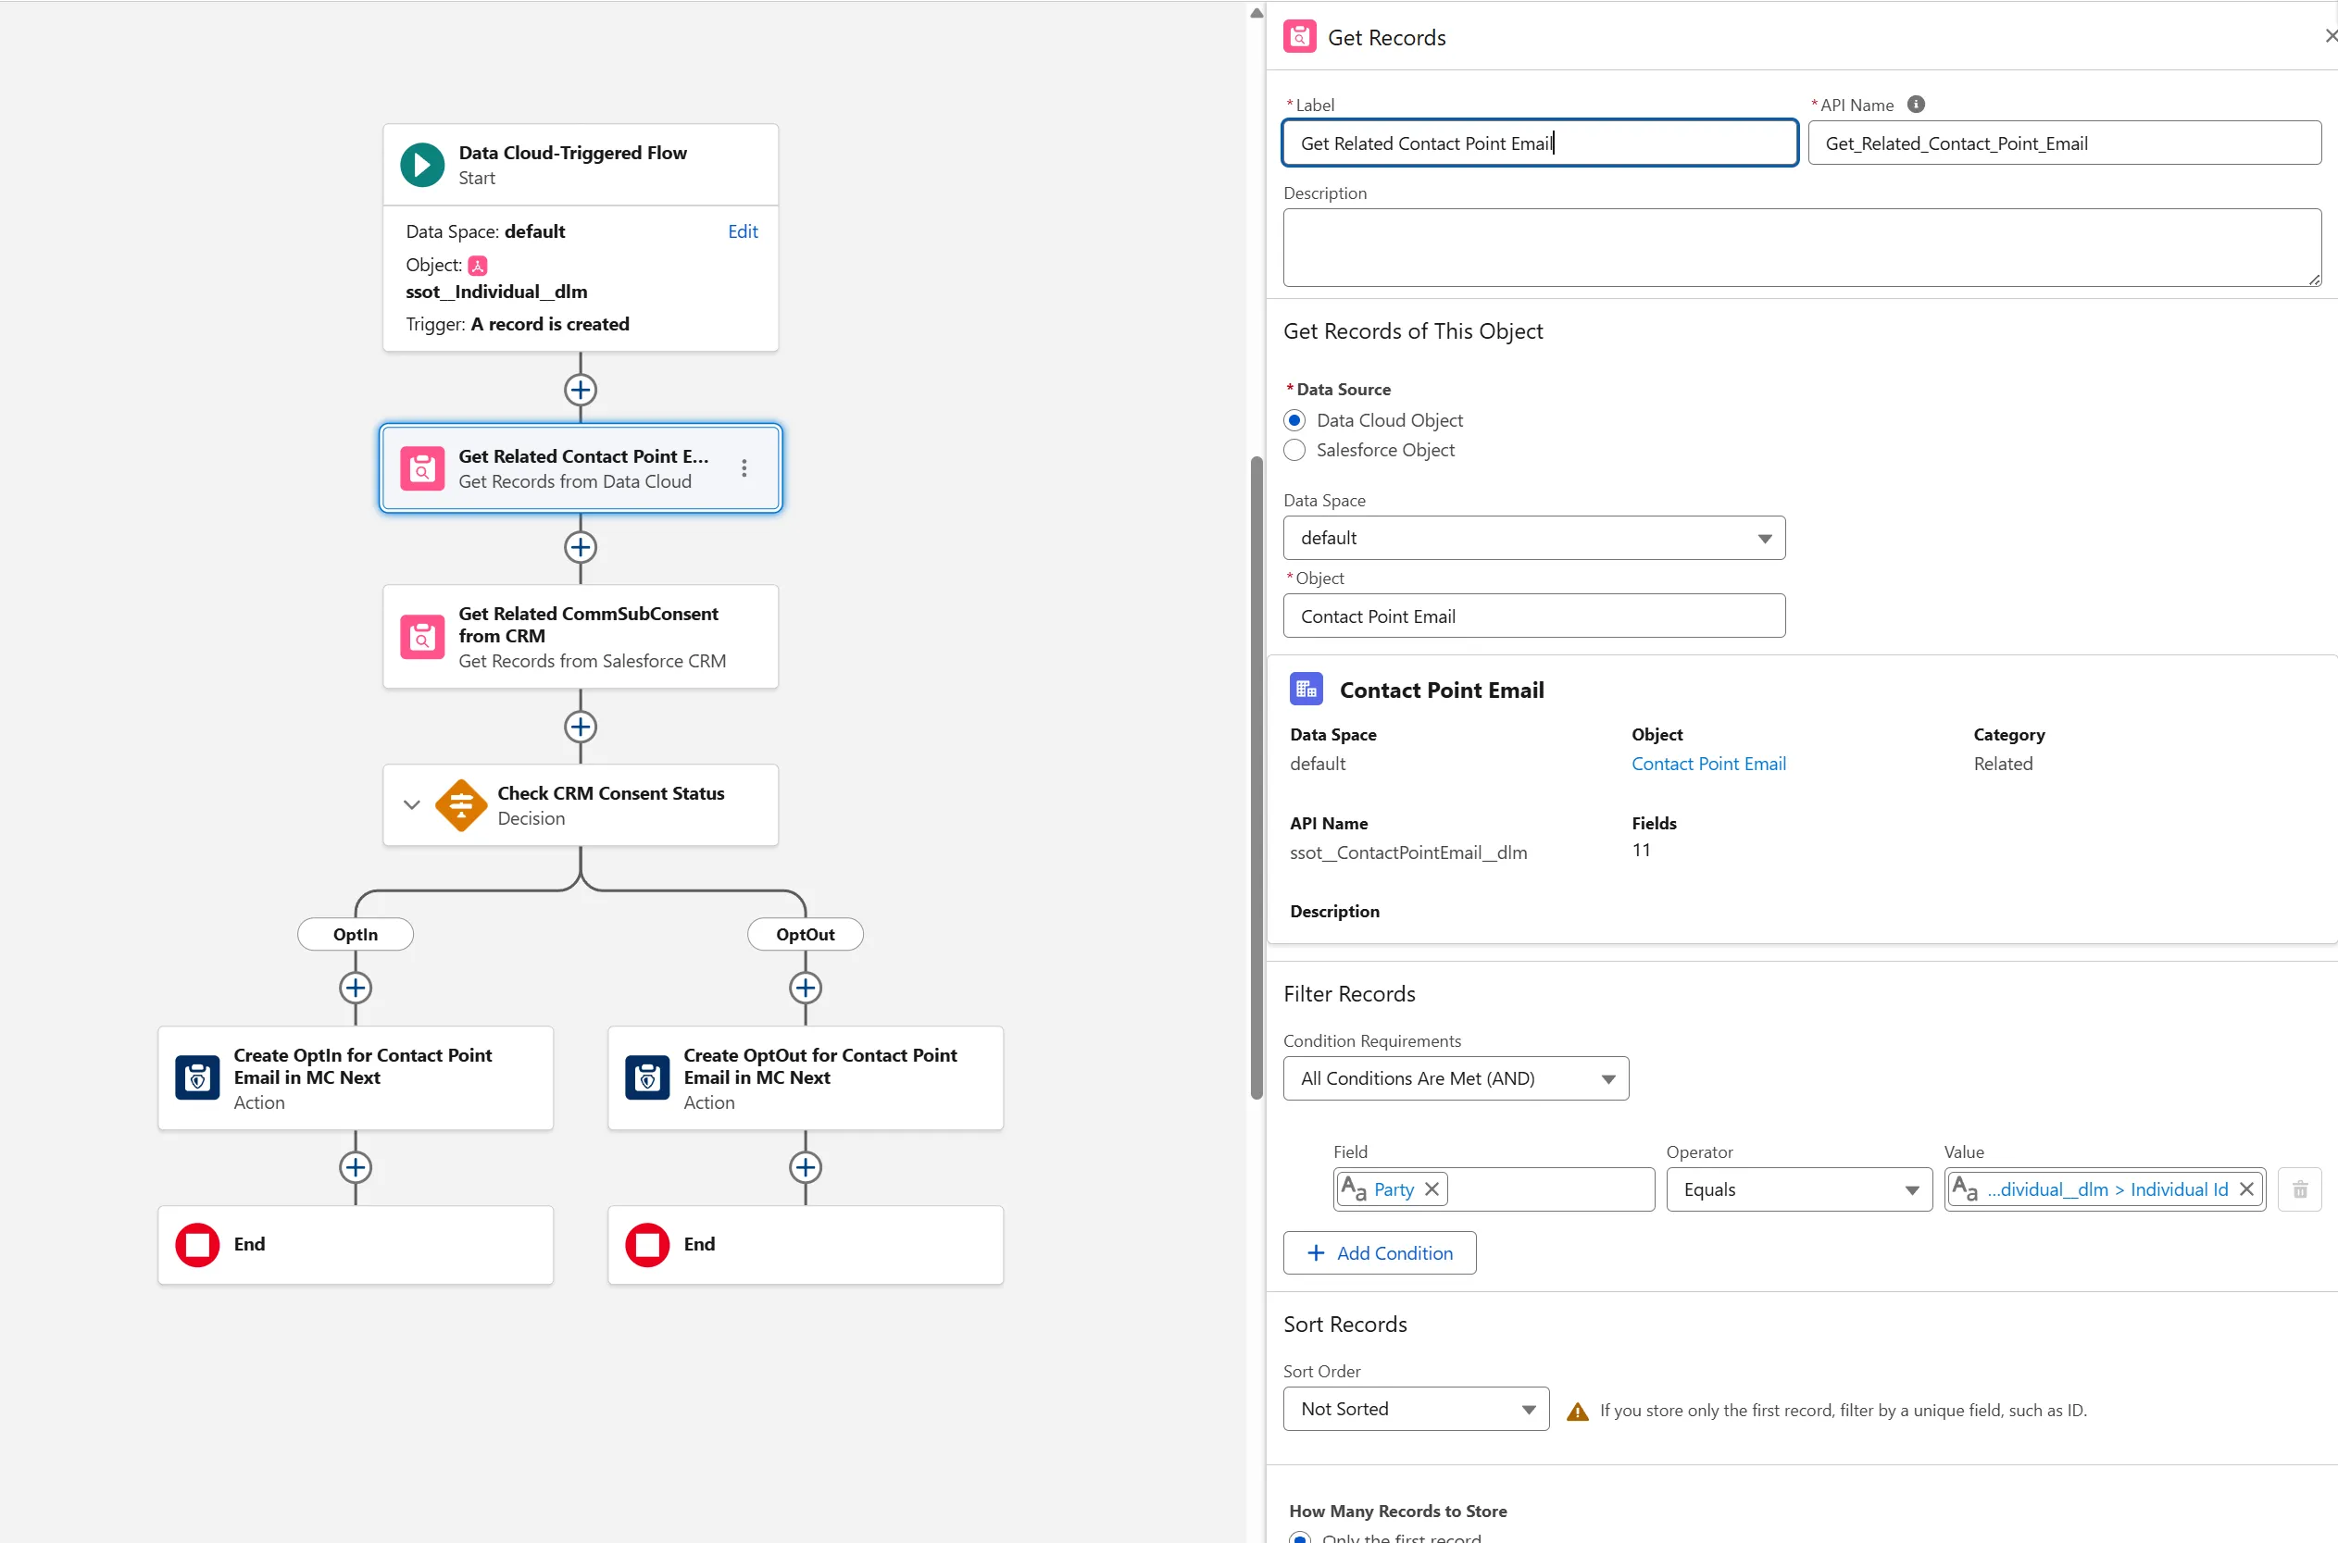Click the Get Related Contact Point Email node icon

(422, 469)
